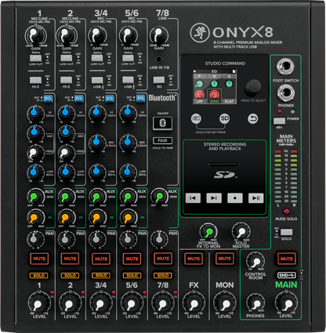Click the channel 1 HI 12kHz EQ knob
The image size is (326, 333).
click(34, 113)
